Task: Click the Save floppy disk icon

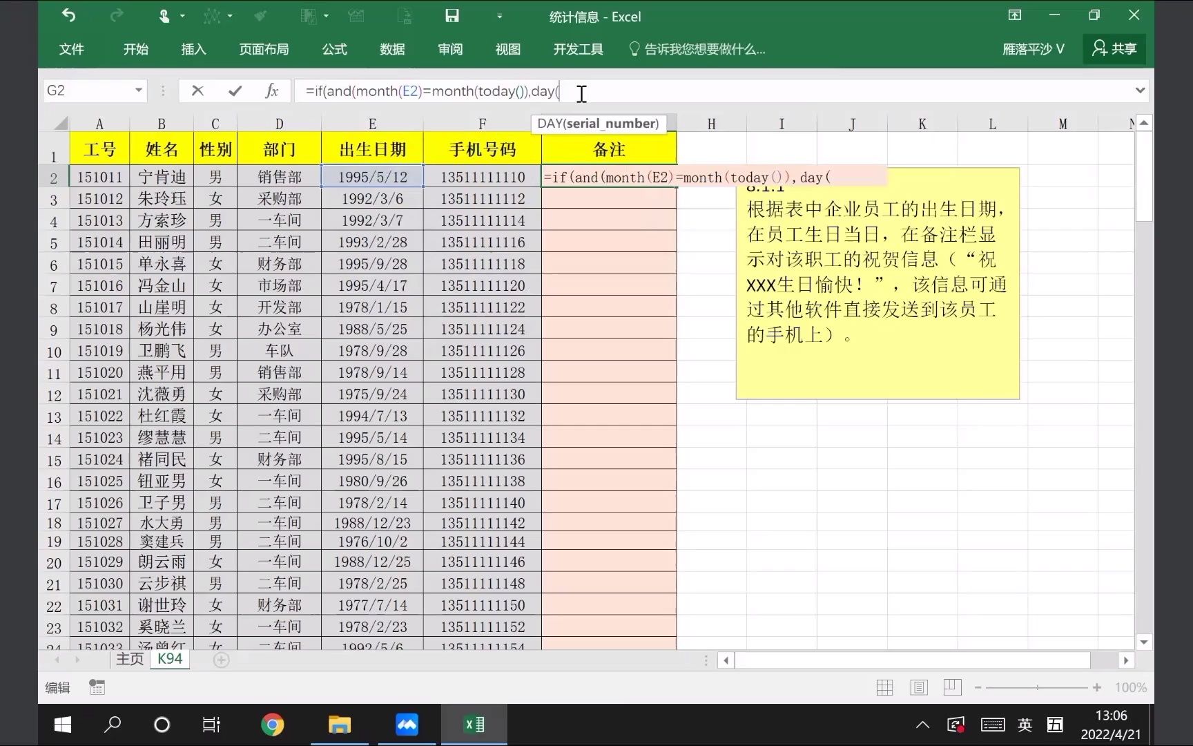Action: (452, 15)
